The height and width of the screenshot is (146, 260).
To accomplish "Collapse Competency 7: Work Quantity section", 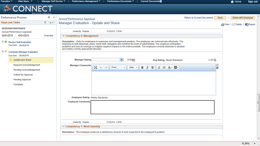I will (x=63, y=127).
